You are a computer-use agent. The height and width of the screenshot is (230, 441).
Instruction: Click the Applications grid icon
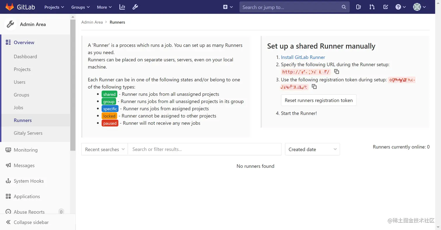[8, 196]
